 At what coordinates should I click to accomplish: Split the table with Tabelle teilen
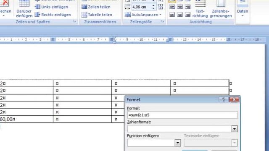click(97, 15)
